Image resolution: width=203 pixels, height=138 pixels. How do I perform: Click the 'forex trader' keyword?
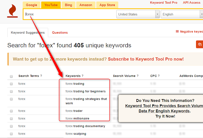click(74, 111)
